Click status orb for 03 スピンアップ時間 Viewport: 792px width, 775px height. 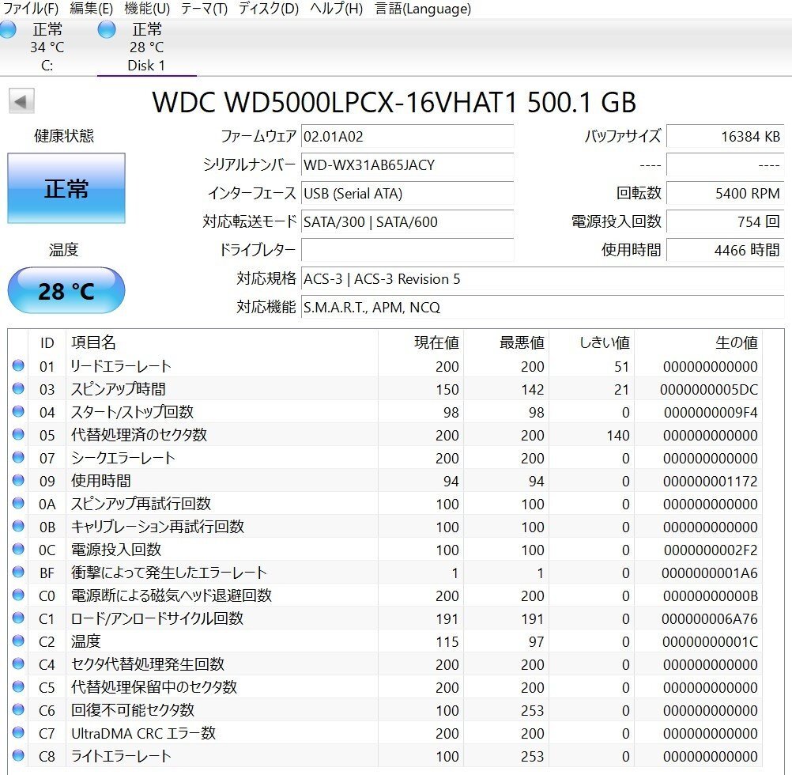(18, 388)
